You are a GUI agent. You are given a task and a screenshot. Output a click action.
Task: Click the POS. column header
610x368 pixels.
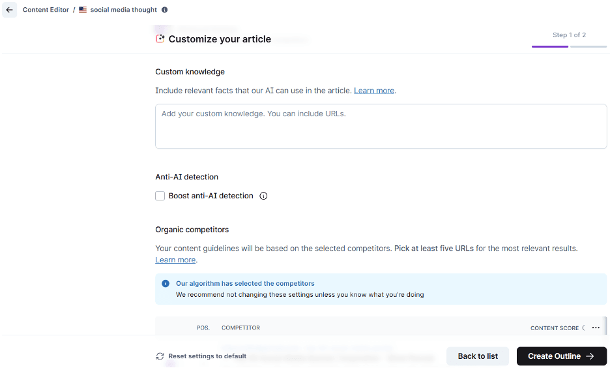click(203, 328)
